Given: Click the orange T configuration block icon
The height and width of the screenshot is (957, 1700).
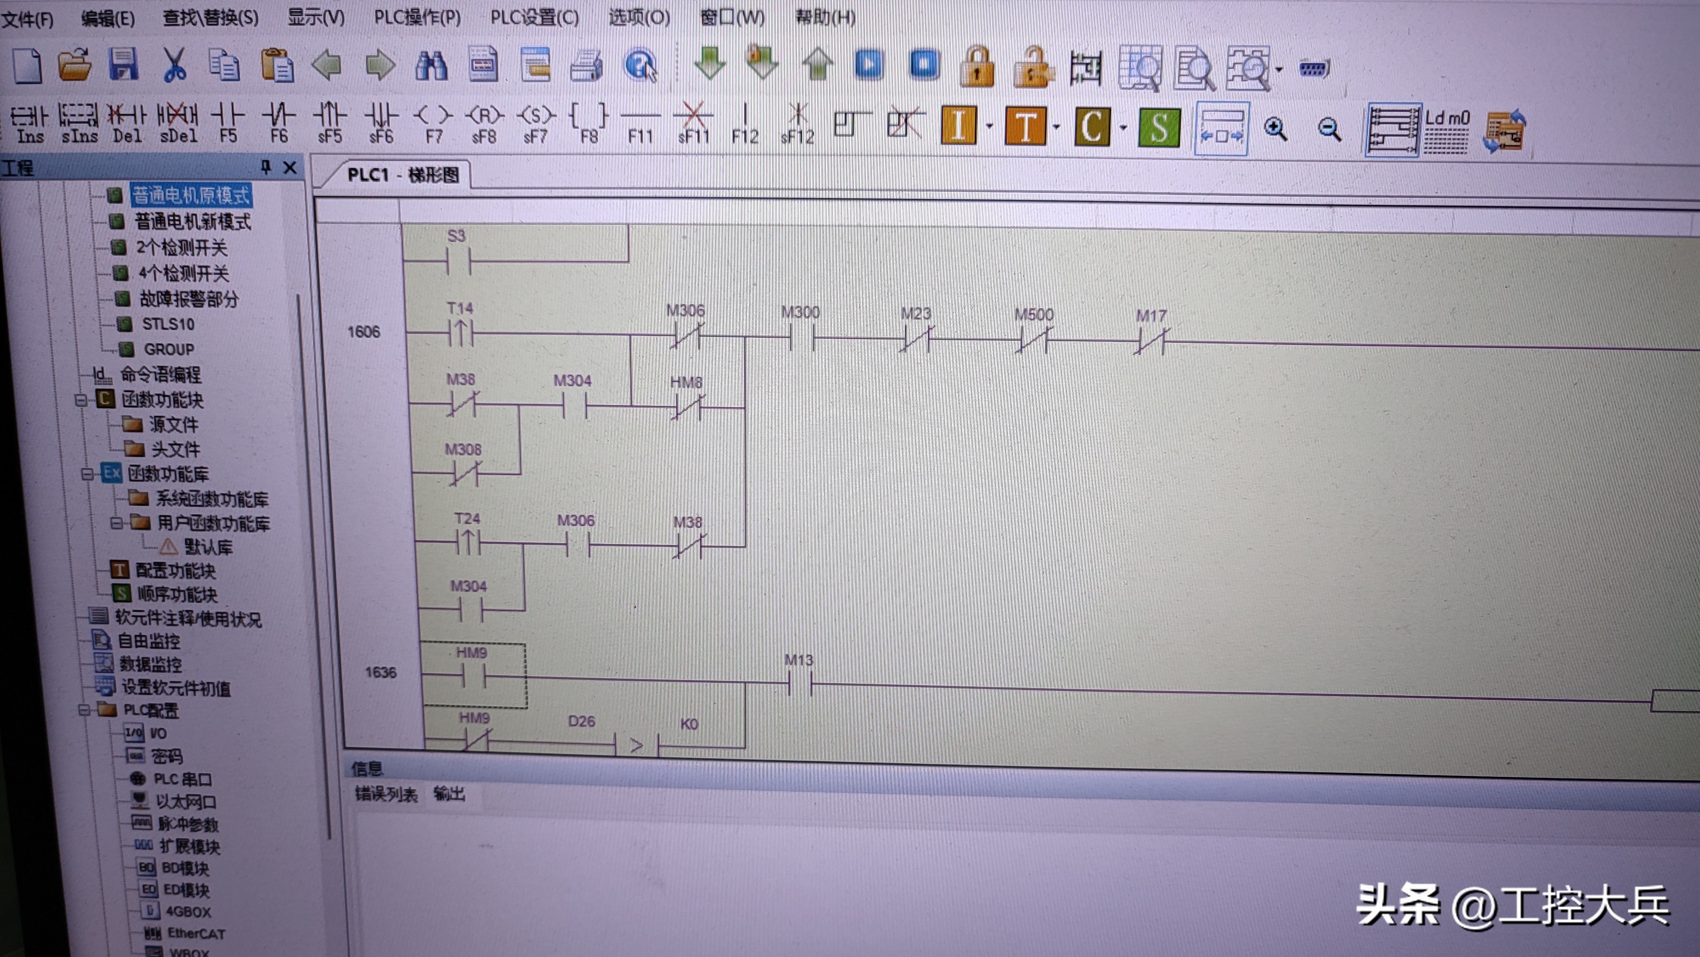Looking at the screenshot, I should [x=1026, y=126].
